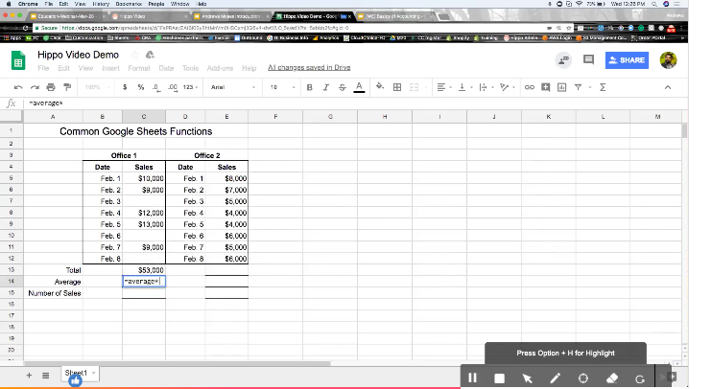Activate the Paint format tool

point(67,87)
